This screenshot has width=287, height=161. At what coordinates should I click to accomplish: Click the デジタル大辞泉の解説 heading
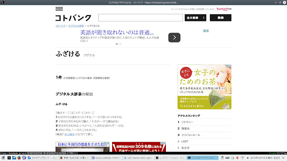point(74,94)
